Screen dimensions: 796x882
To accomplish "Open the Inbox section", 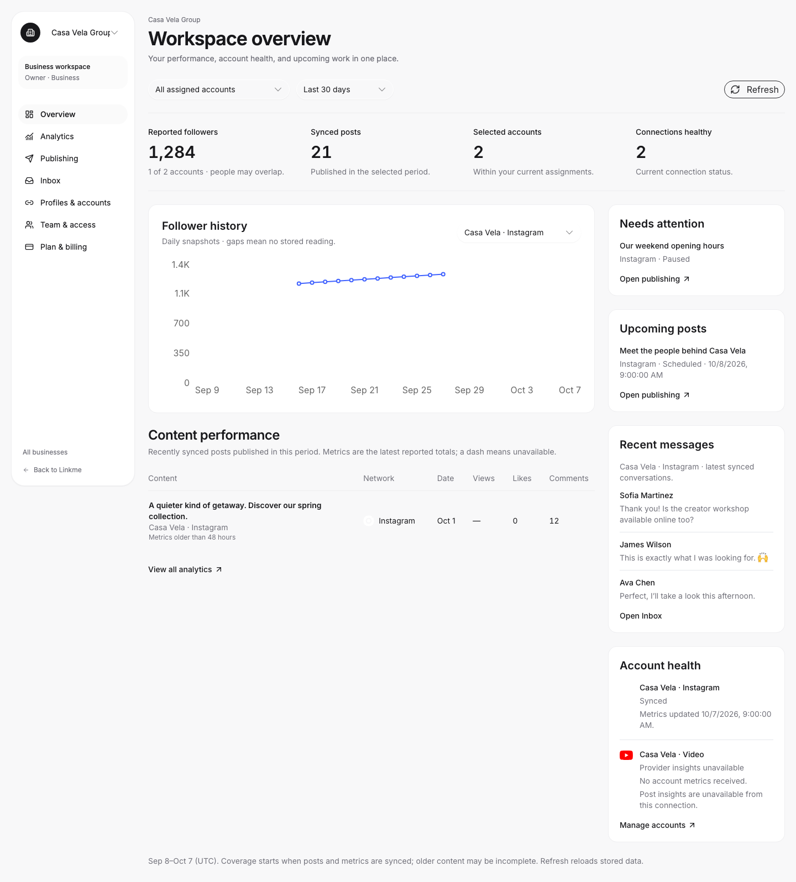I will (x=73, y=181).
